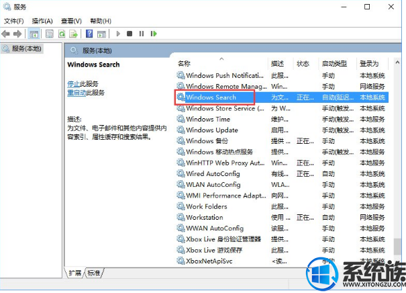Click the Forward arrow toolbar icon

pyautogui.click(x=17, y=34)
